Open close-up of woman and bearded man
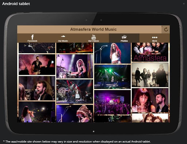Image resolution: width=187 pixels, height=144 pixels. (150, 100)
